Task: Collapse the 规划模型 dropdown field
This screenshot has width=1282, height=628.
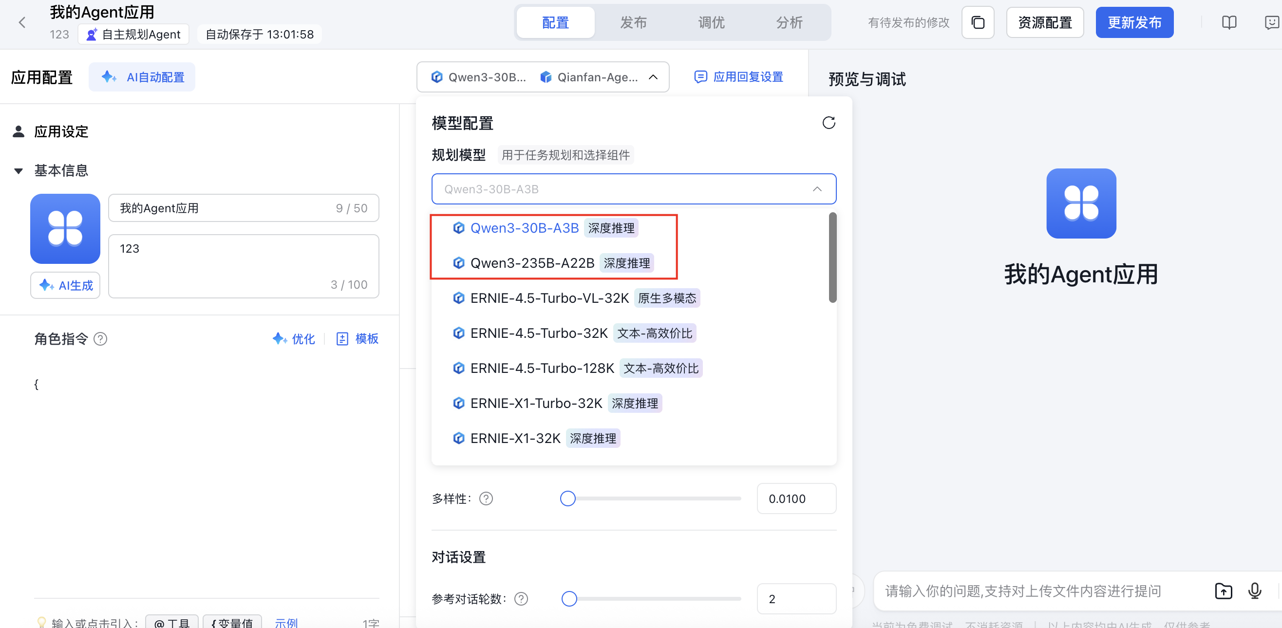Action: pyautogui.click(x=634, y=189)
